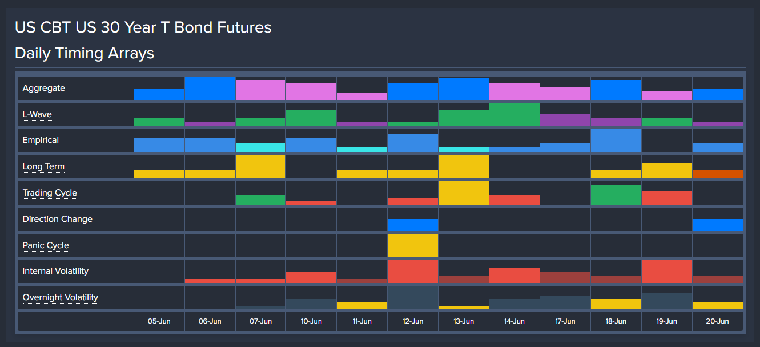Click the yellow Panic Cycle bar on 12-Jun

coord(413,245)
